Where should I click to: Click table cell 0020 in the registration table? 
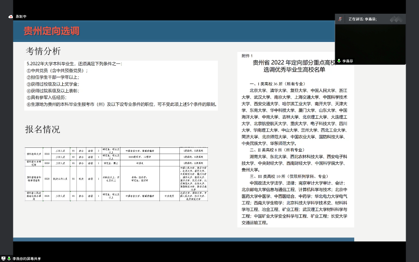(47, 179)
